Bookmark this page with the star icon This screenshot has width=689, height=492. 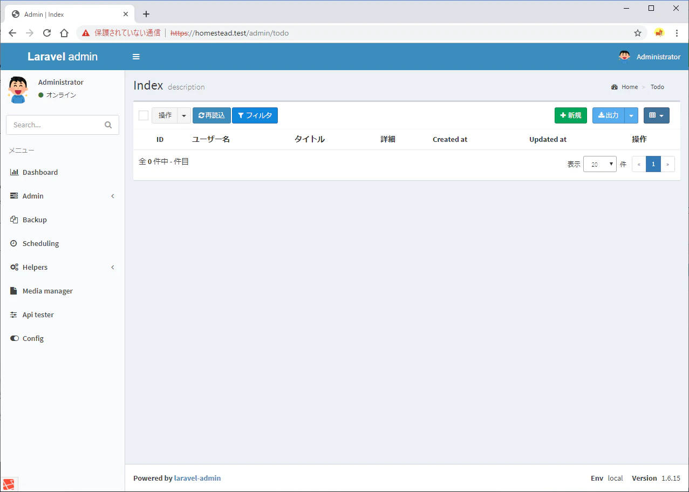638,33
